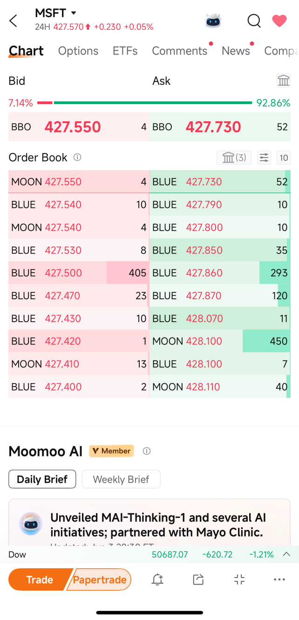Select the Weekly Brief toggle
The width and height of the screenshot is (299, 620).
(x=121, y=479)
